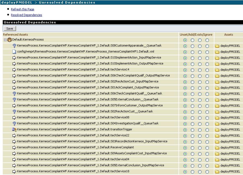
Task: Click the Default:KerneosProcess label
Action: click(28, 39)
